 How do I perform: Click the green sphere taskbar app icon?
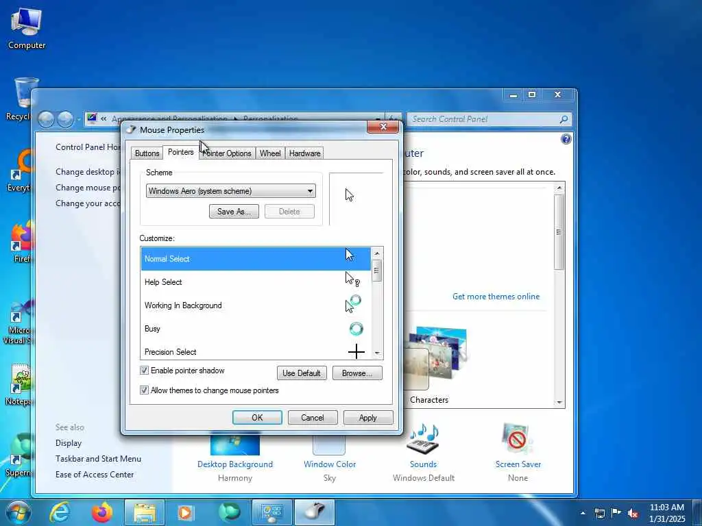point(229,512)
